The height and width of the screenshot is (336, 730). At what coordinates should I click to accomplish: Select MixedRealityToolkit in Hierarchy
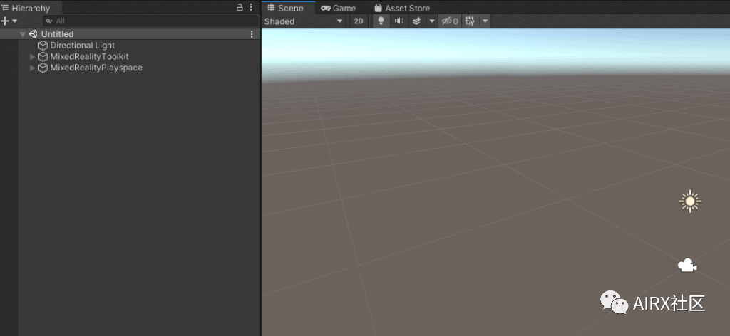[x=89, y=56]
